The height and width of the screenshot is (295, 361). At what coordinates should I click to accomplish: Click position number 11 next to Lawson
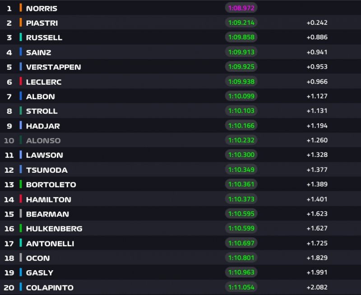(x=9, y=155)
